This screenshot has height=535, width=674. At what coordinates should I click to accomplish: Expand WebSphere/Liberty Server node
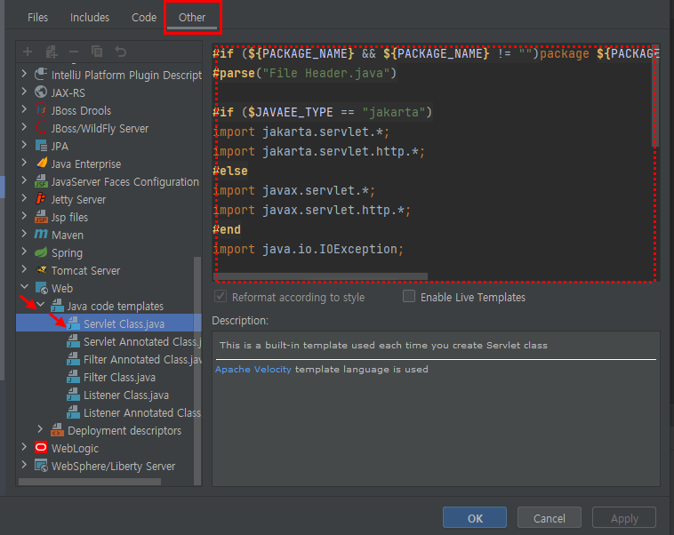(24, 465)
